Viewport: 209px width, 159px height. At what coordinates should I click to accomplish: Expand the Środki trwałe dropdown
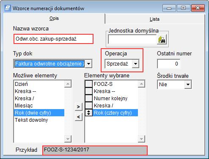pyautogui.click(x=188, y=85)
